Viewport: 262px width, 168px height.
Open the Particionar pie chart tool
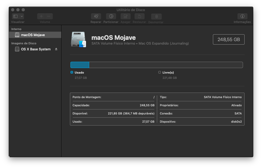tap(111, 16)
